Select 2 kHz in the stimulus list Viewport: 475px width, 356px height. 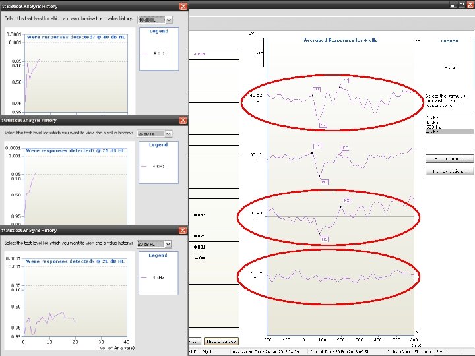point(449,117)
